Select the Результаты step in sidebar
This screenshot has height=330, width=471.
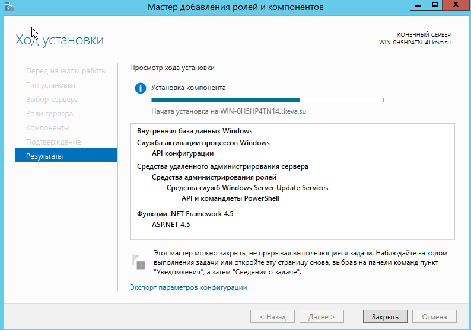(x=66, y=156)
